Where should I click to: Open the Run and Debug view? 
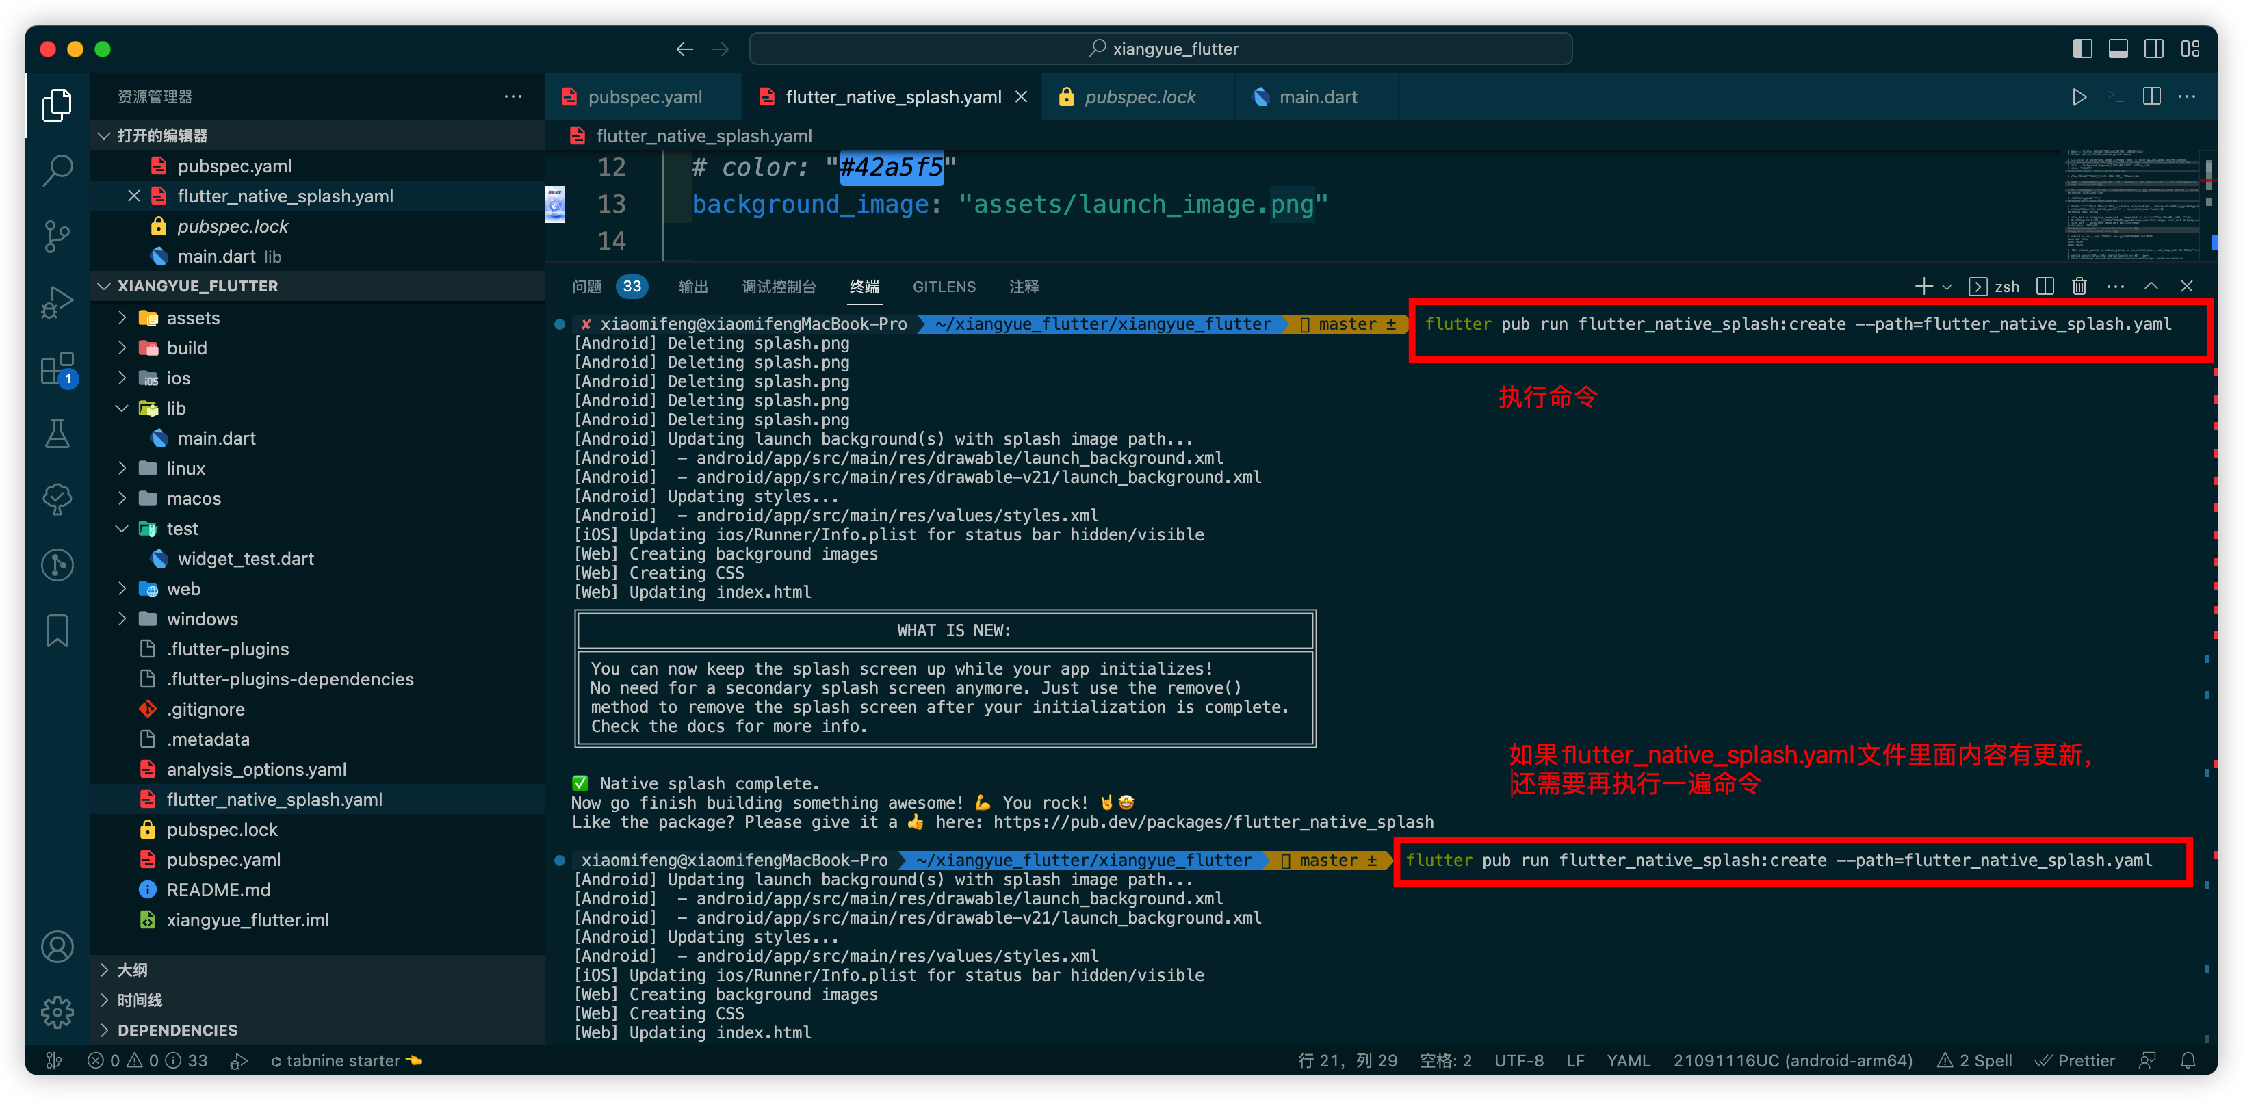[x=57, y=302]
